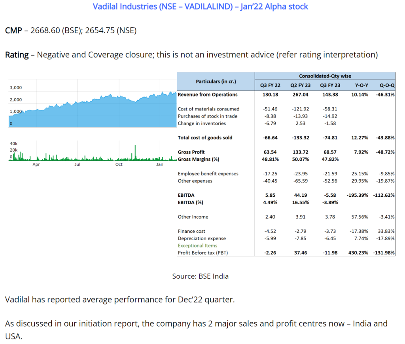Click the Depreciation expense row label
Screen dimensions: 405x344
click(x=202, y=239)
